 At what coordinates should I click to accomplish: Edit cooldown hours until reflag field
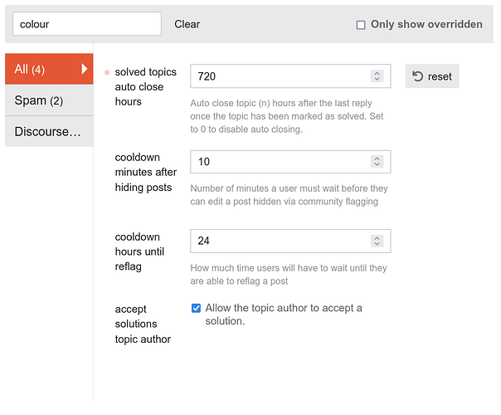[x=290, y=241]
